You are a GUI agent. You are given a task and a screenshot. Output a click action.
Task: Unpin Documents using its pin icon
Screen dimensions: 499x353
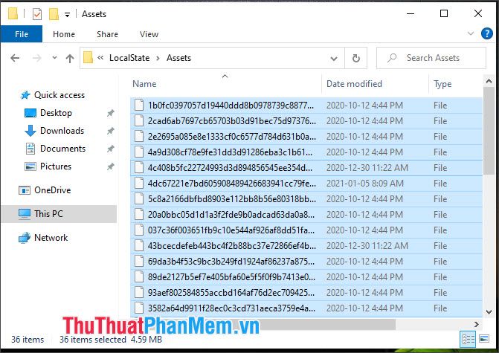coord(110,149)
